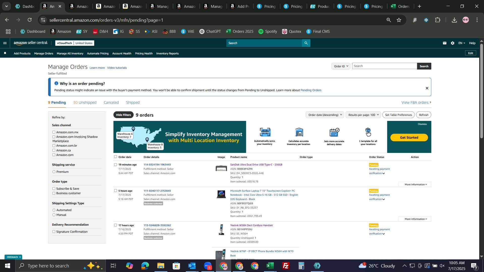Image resolution: width=484 pixels, height=272 pixels.
Task: Open the EN language dropdown
Action: point(462,43)
